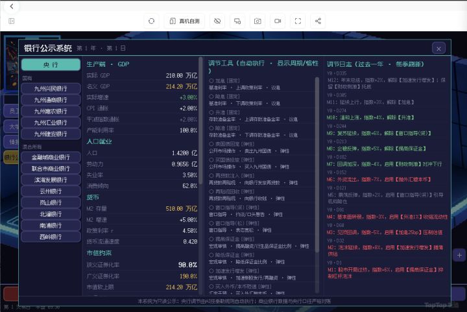
Task: Click the M6 外资流出 log entry
Action: (x=379, y=180)
